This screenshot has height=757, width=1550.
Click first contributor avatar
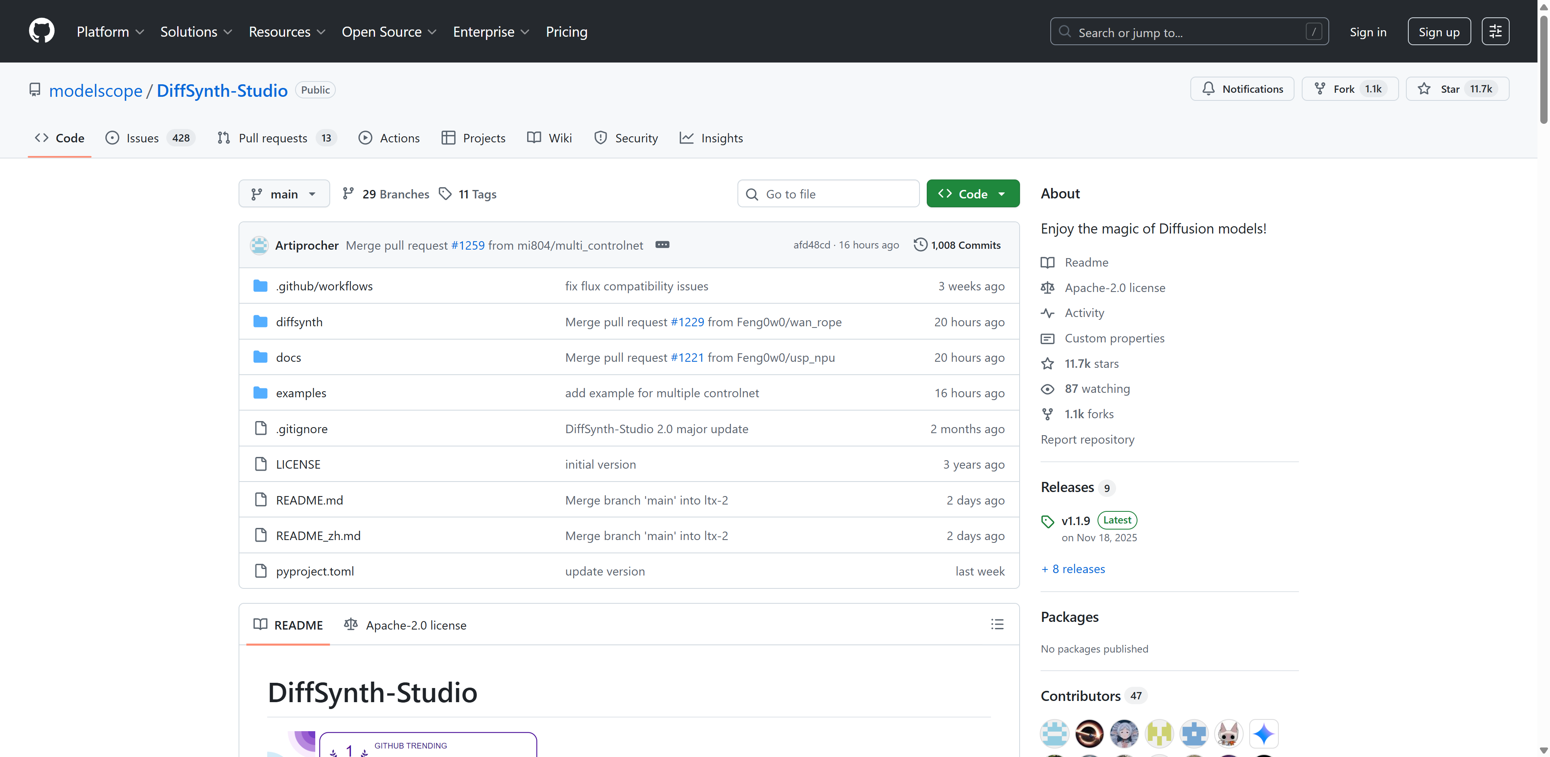pos(1054,733)
